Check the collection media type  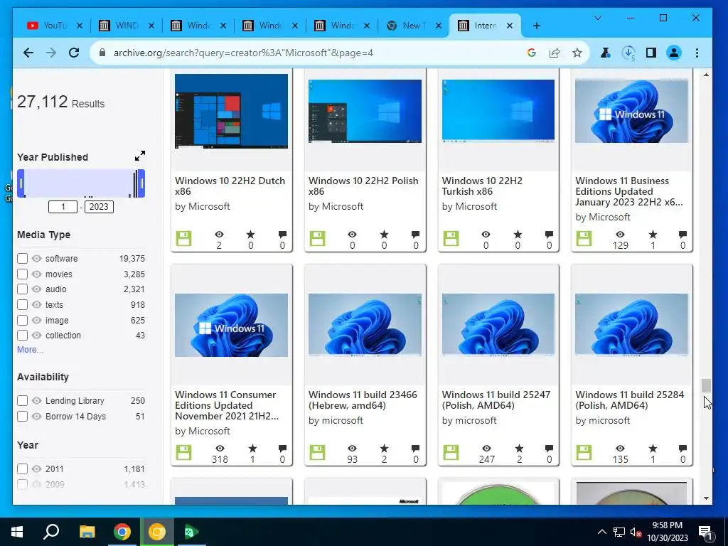[22, 336]
